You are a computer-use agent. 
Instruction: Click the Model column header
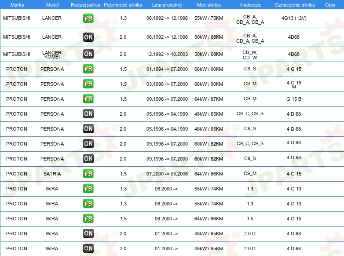pyautogui.click(x=52, y=4)
